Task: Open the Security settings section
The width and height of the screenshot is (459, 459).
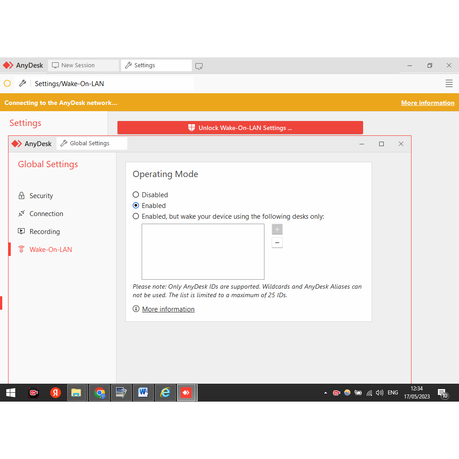Action: click(x=41, y=196)
